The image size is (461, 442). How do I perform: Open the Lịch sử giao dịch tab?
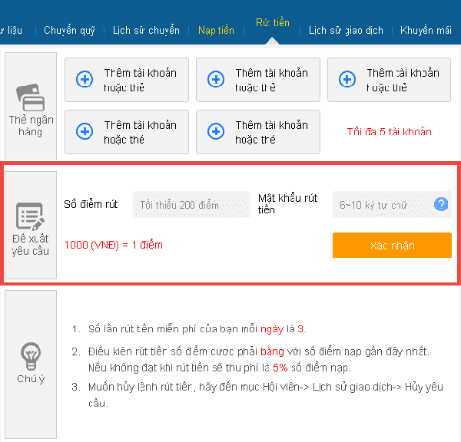pos(346,31)
